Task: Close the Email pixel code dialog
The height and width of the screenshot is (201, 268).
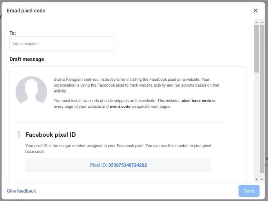Action: click(x=255, y=11)
